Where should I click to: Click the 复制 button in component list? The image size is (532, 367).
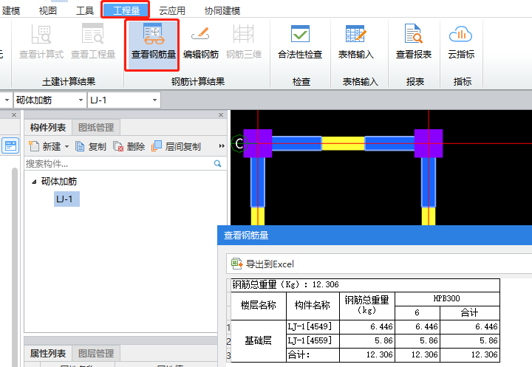(x=91, y=146)
